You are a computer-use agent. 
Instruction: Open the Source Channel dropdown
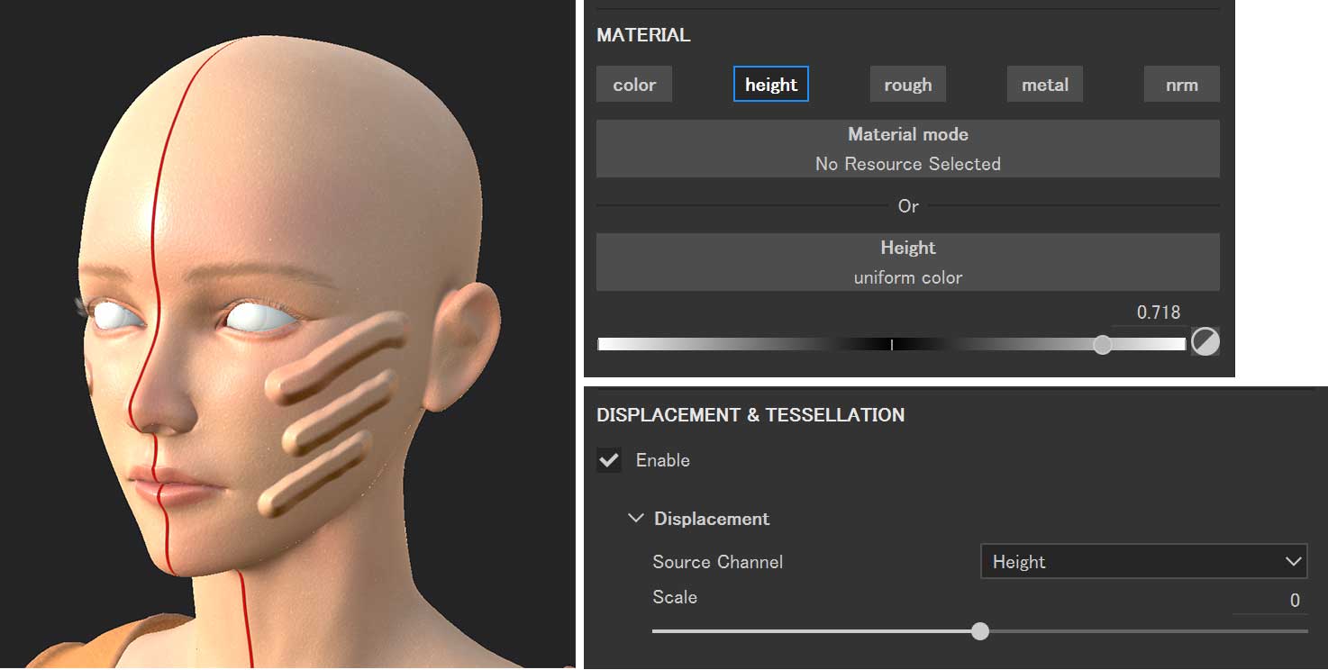[1142, 561]
